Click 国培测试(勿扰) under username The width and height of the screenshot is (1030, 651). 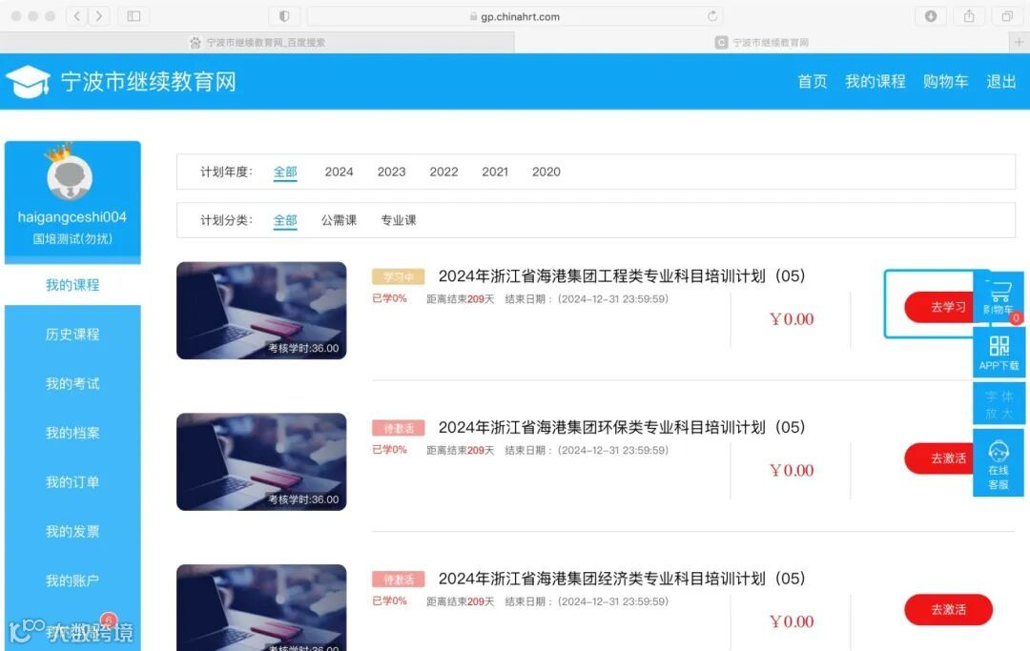coord(72,239)
